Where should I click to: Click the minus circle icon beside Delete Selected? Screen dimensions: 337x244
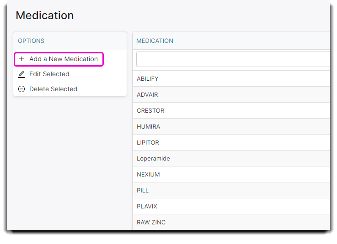coord(21,89)
